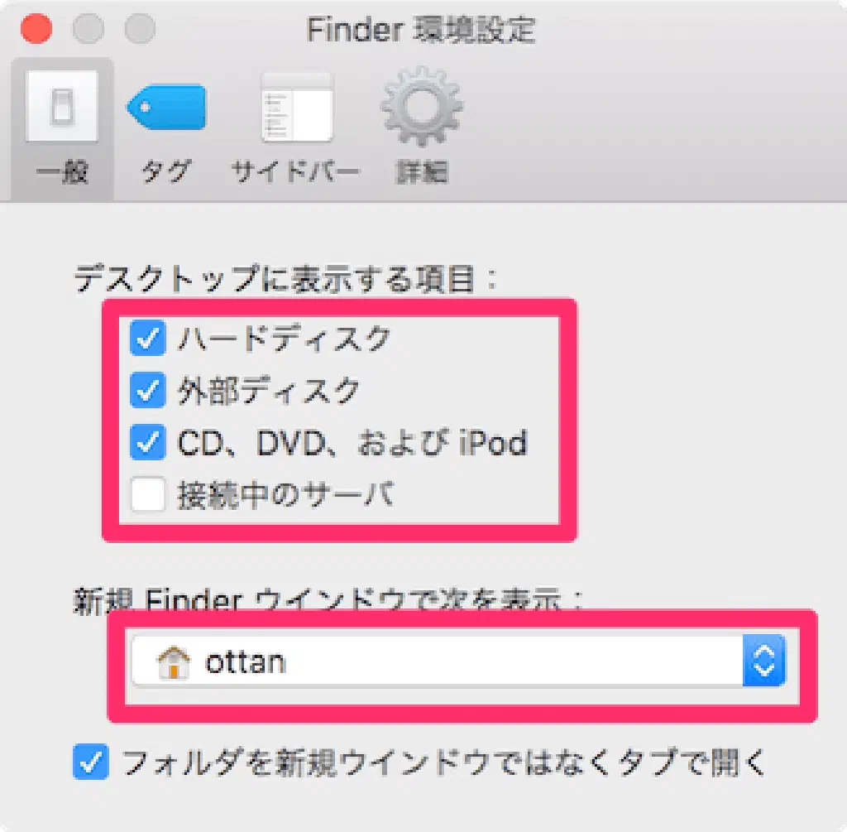
Task: Toggle フォルダを新規ウインドウではなくタブで開く checkbox
Action: (91, 762)
